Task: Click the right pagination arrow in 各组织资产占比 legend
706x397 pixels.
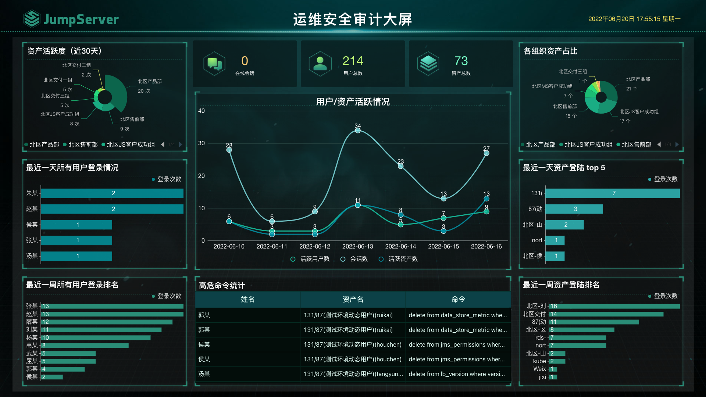Action: (x=678, y=144)
